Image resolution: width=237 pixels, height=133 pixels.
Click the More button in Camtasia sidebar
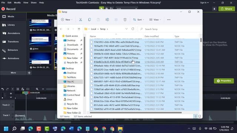(x=13, y=73)
